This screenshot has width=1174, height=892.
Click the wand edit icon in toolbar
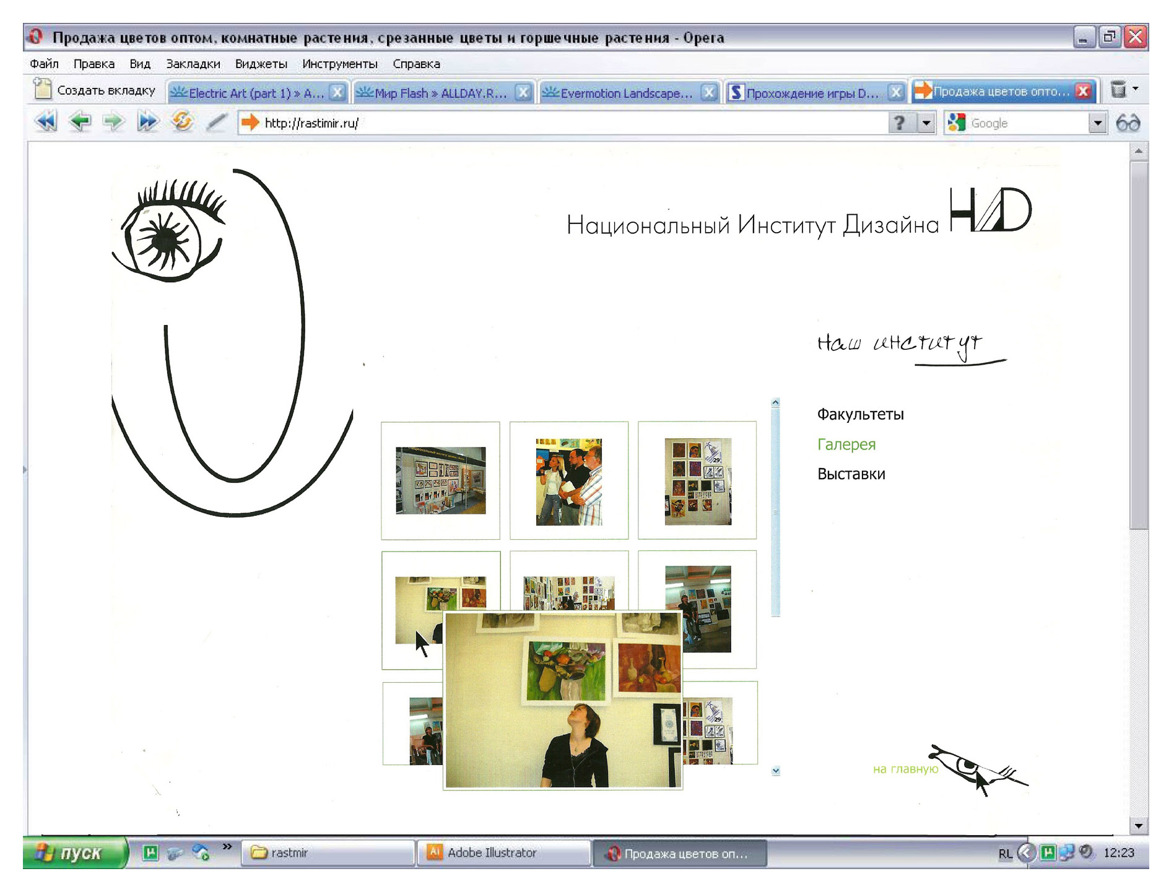216,122
